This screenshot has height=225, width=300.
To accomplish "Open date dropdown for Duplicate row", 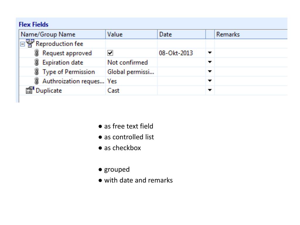I will [x=210, y=91].
